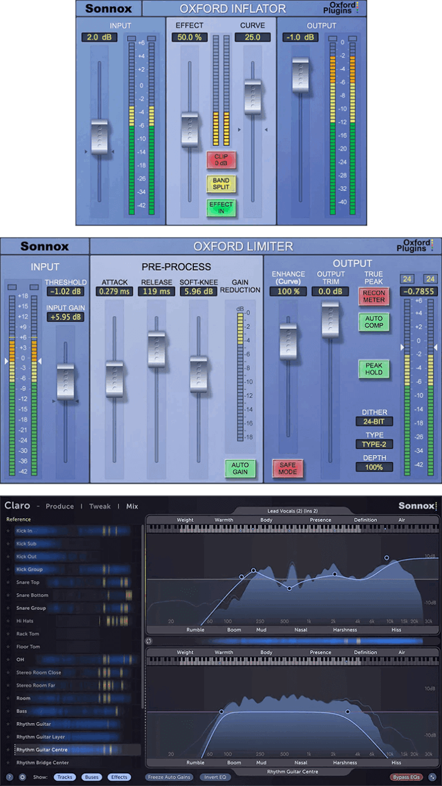
Task: Star the Hi Hats track
Action: point(8,621)
